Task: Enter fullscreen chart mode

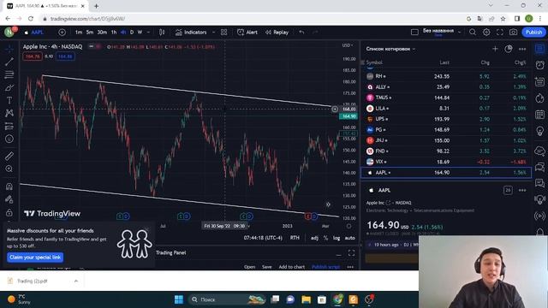Action: [x=500, y=33]
